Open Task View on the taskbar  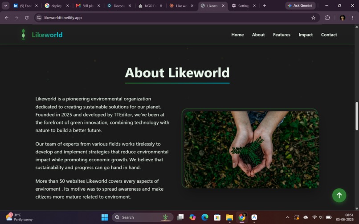click(180, 217)
